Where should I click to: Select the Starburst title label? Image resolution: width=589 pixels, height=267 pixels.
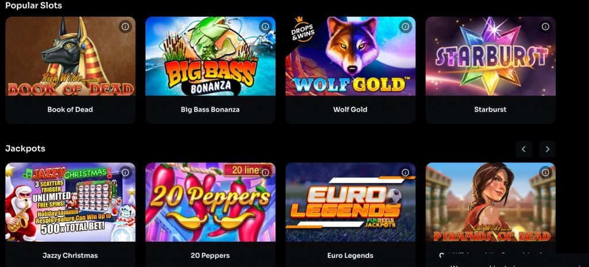click(490, 110)
